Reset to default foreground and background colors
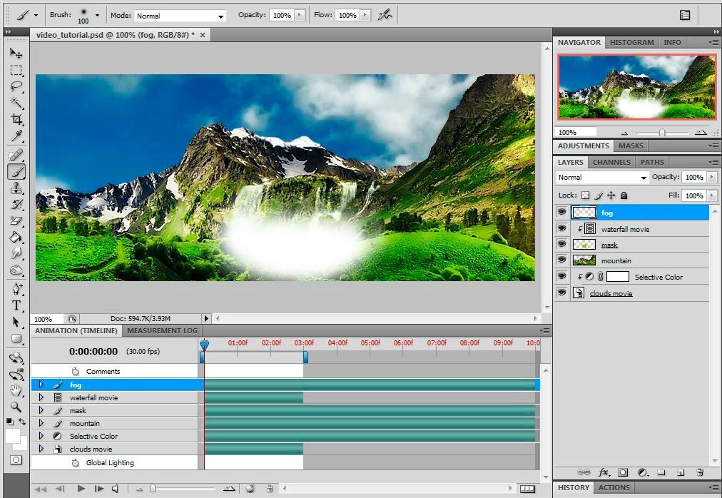Image resolution: width=722 pixels, height=498 pixels. tap(10, 422)
